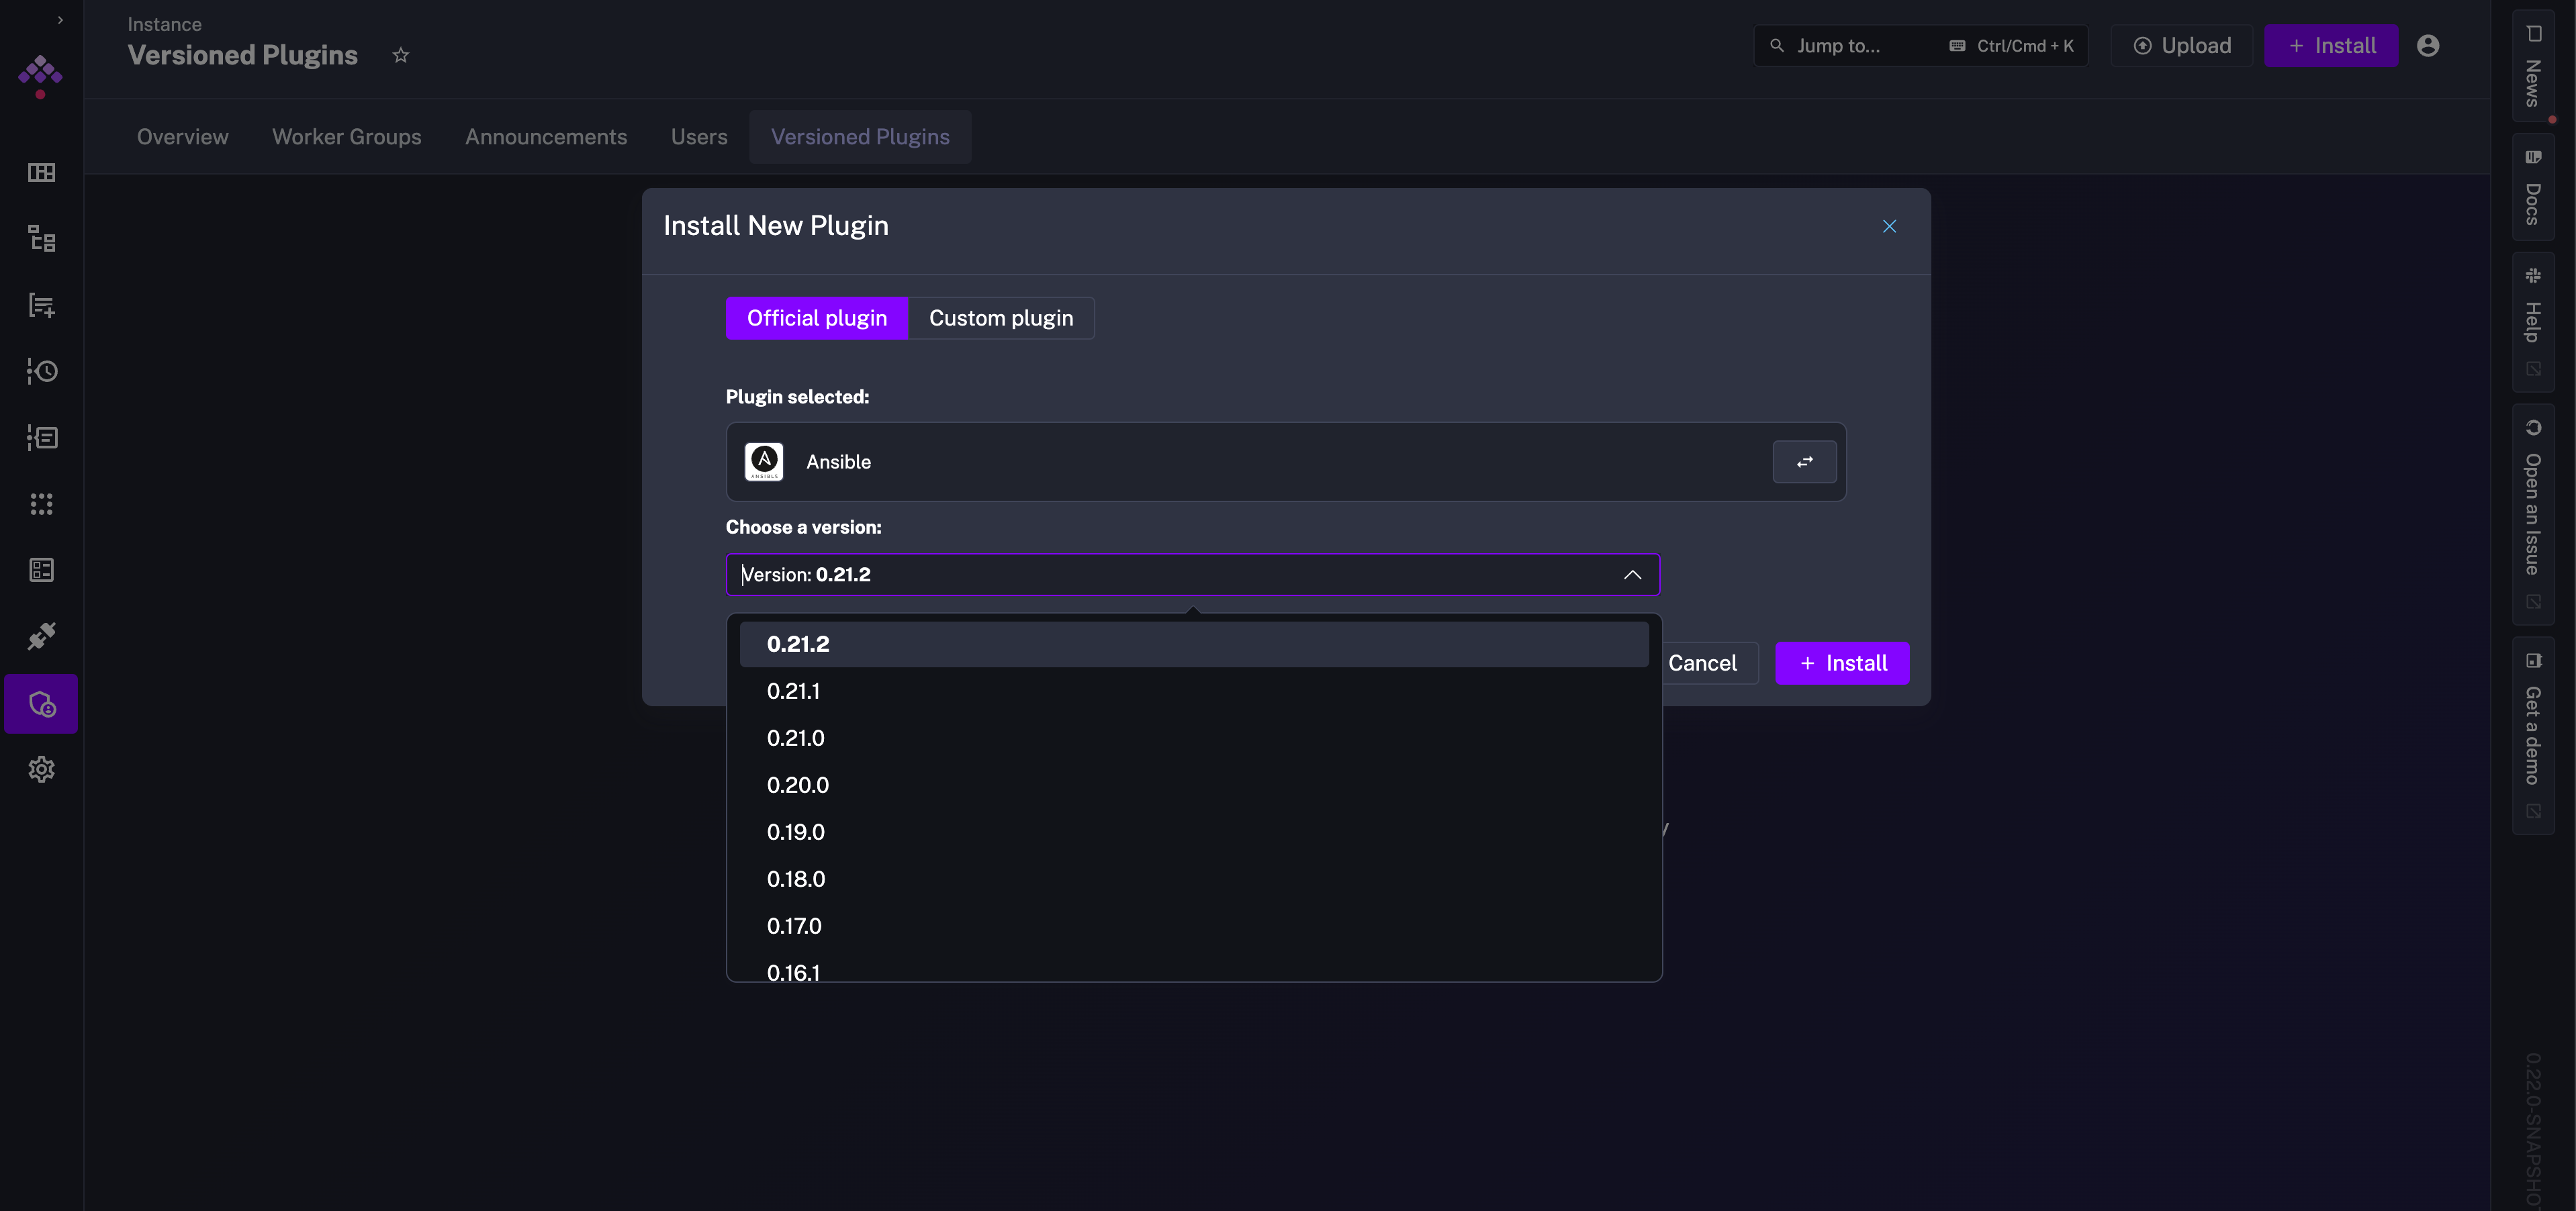Expand the sidebar using the top-left chevron
Screen dimensions: 2576x1211
(x=59, y=19)
